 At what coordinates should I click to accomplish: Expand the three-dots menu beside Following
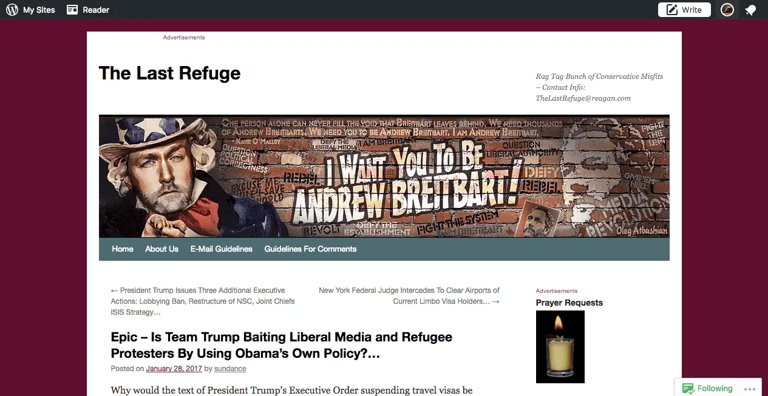[x=750, y=389]
